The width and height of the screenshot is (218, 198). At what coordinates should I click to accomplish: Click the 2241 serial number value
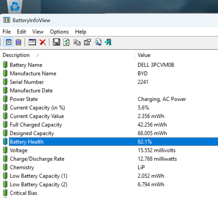143,82
